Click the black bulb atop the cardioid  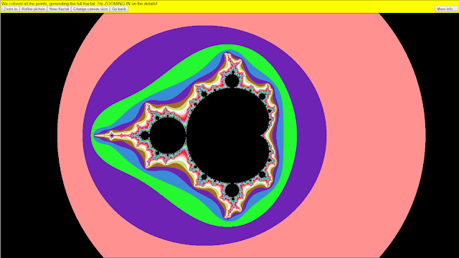coord(232,80)
